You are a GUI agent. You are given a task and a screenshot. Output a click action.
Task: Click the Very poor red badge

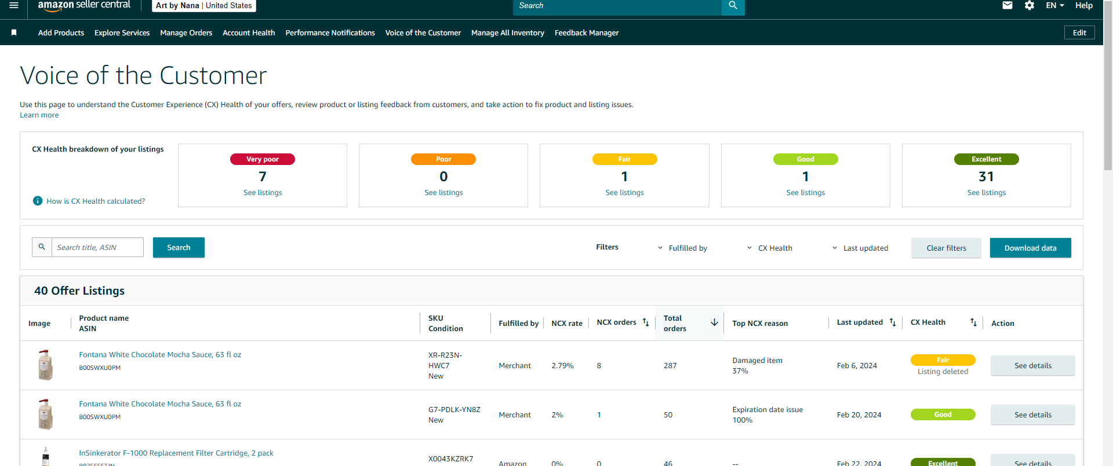(263, 159)
